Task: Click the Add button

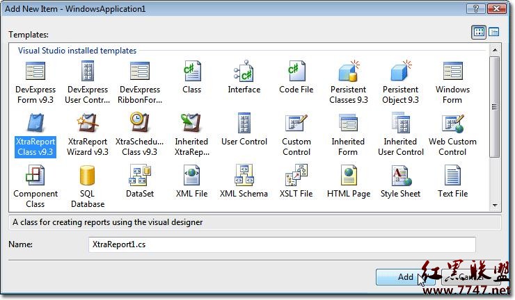Action: tap(405, 277)
